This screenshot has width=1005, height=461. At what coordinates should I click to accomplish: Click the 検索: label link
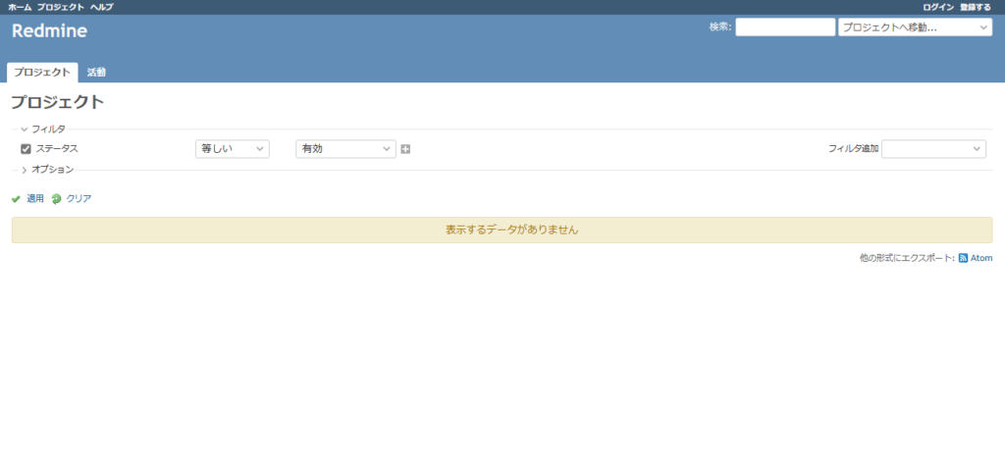720,26
